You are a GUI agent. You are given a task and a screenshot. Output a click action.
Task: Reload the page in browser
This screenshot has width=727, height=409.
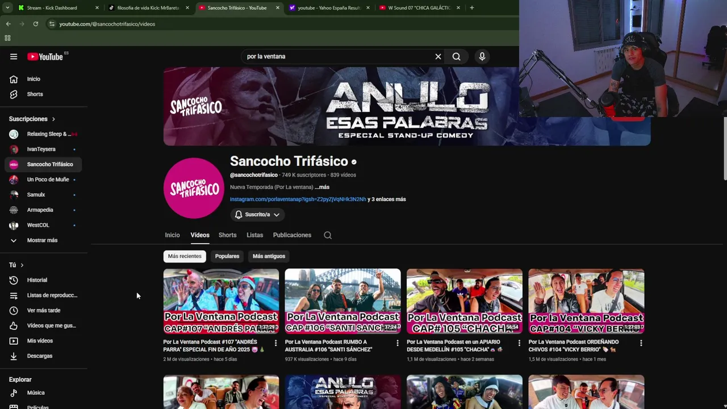(35, 24)
